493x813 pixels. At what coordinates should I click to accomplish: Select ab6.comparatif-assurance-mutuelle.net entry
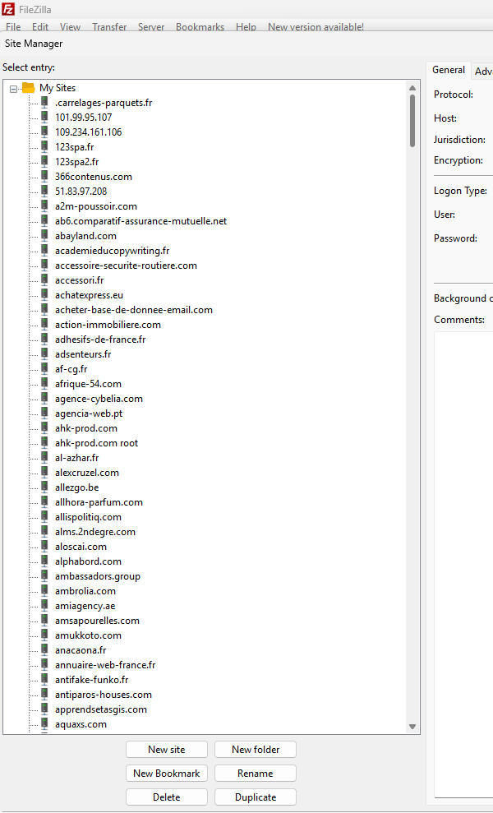pos(141,221)
